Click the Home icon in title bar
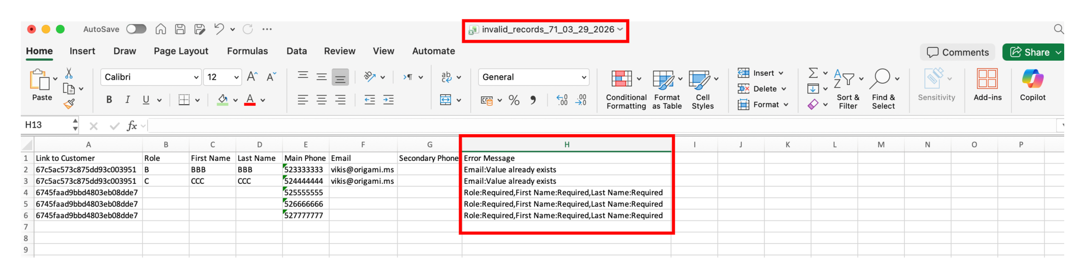The image size is (1085, 278). pos(161,29)
